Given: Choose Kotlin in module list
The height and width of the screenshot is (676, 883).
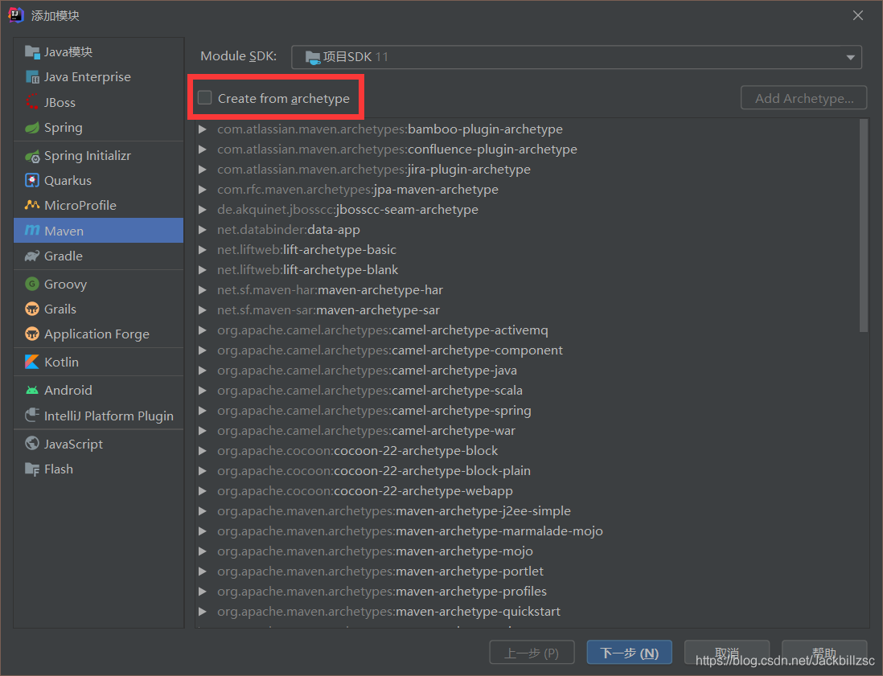Looking at the screenshot, I should click(x=99, y=362).
